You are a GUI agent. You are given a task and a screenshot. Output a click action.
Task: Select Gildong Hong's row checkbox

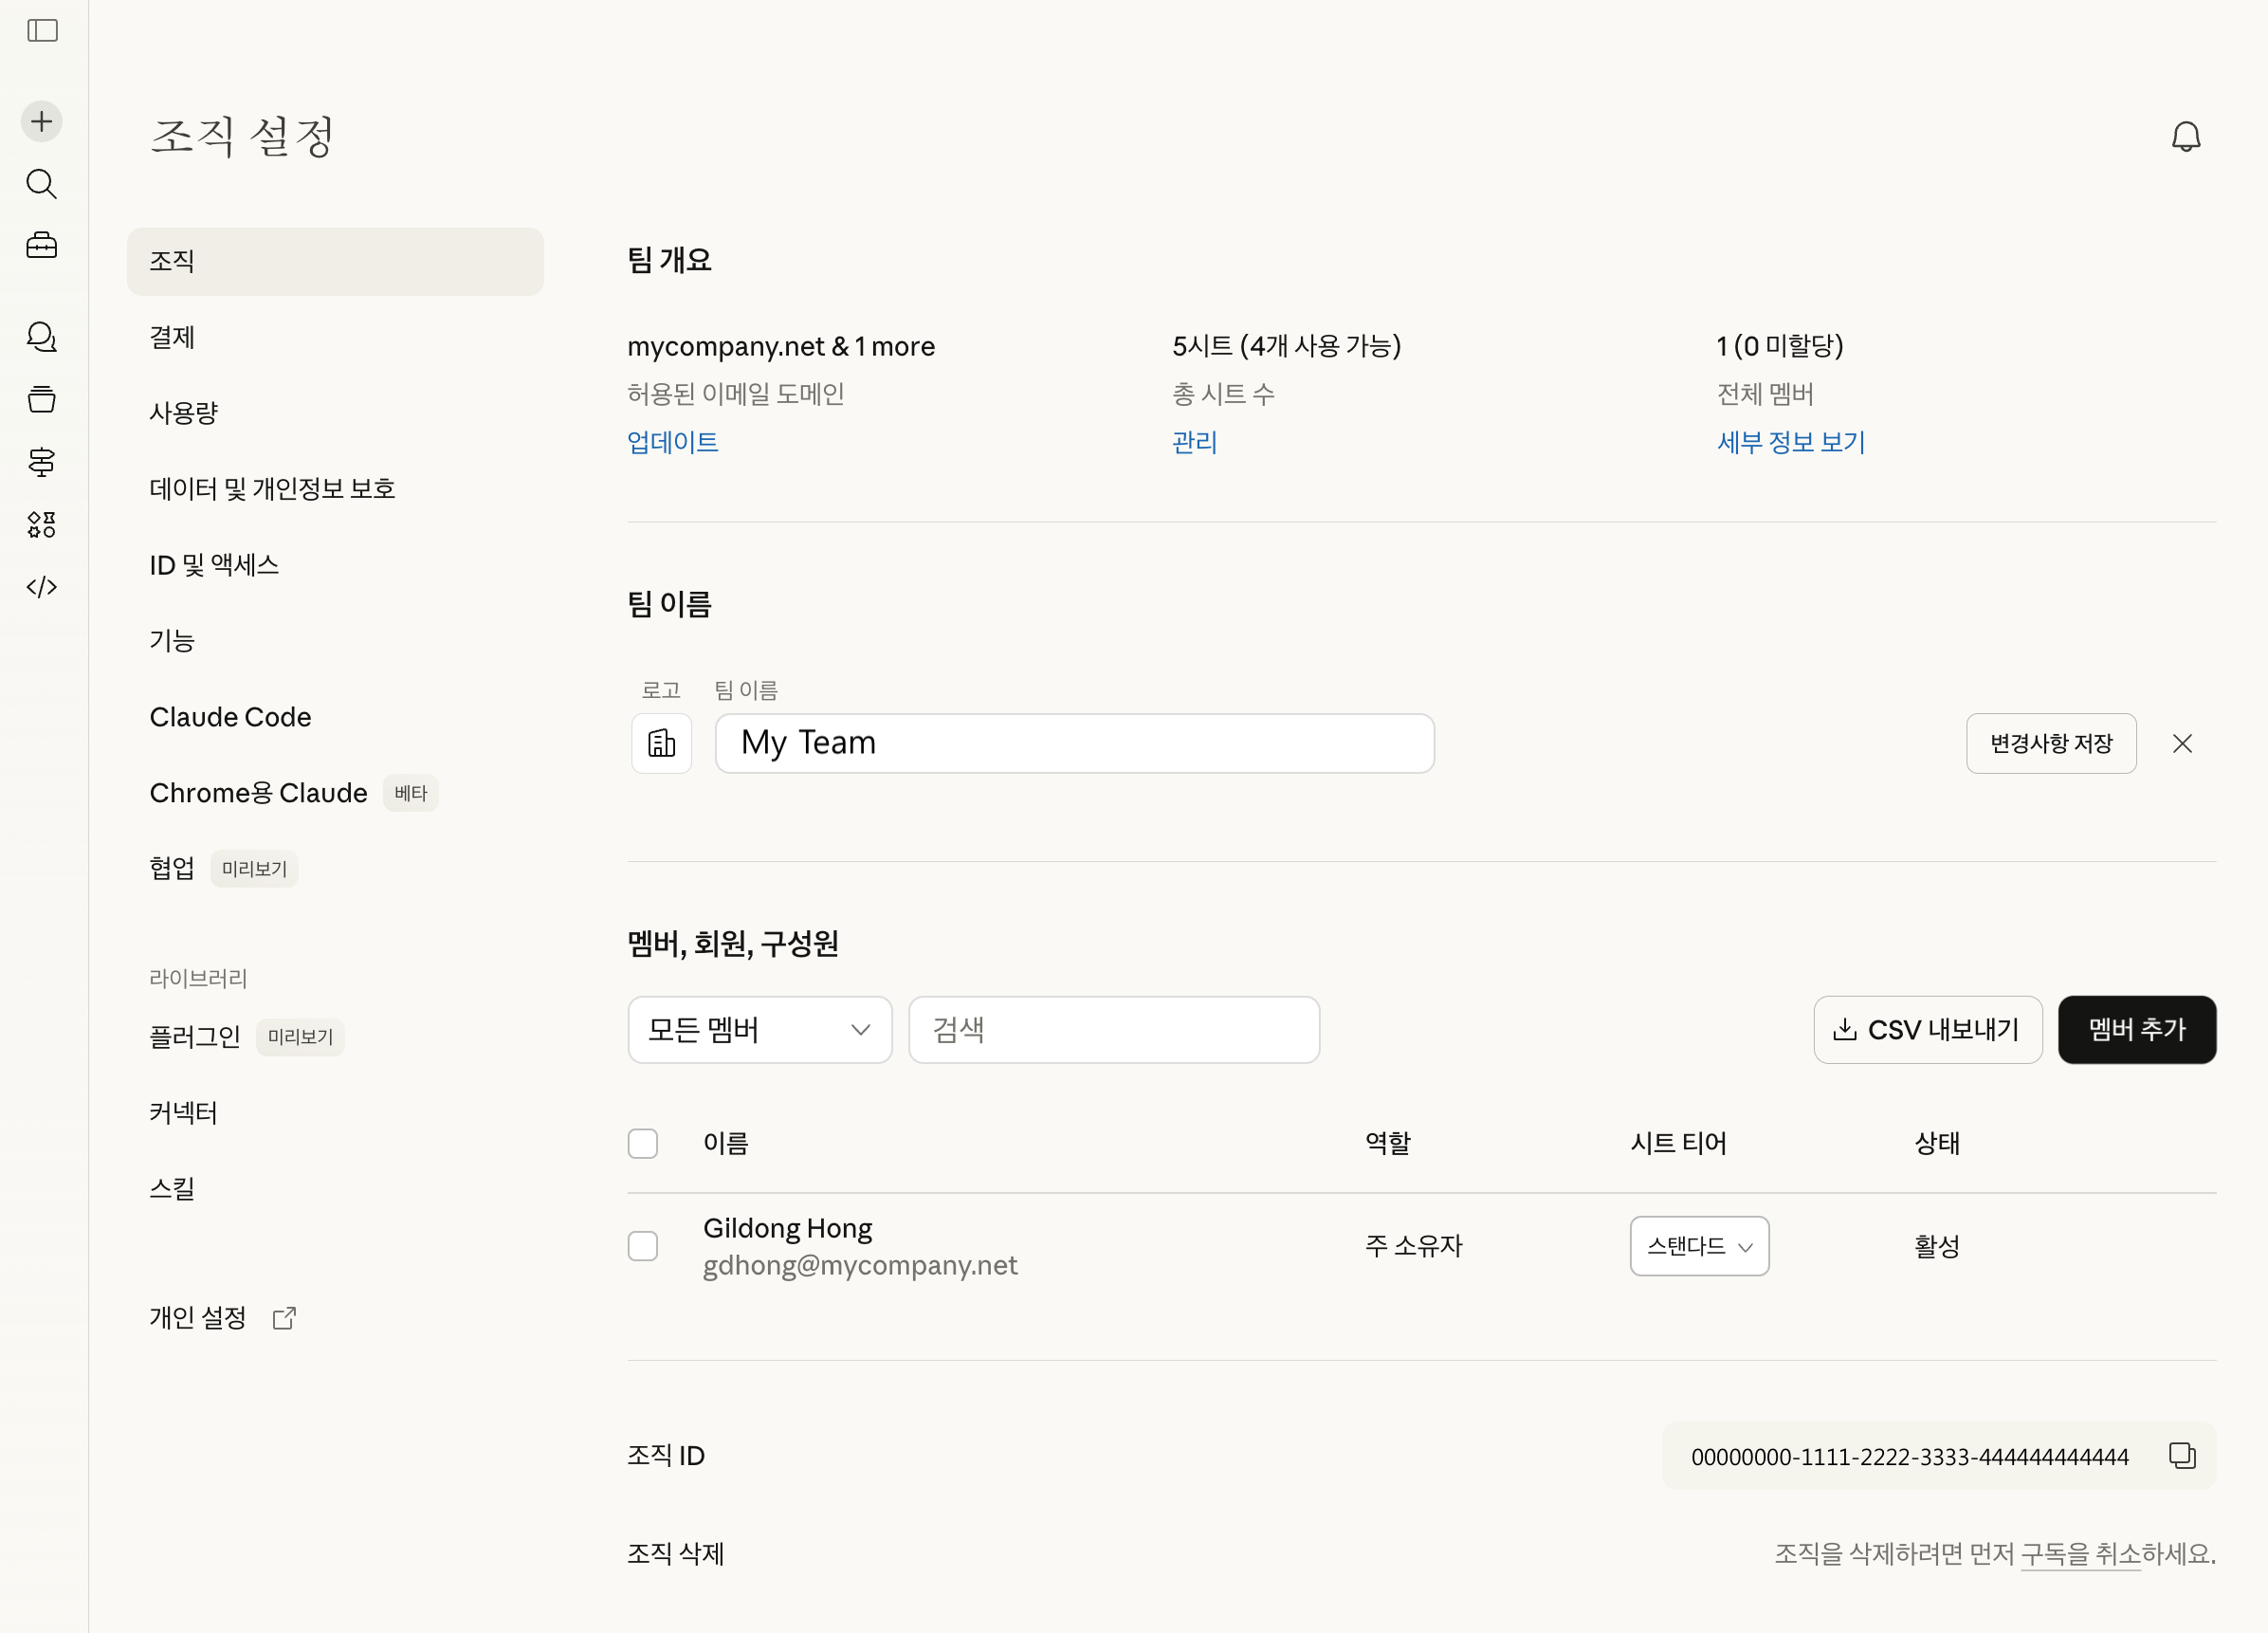[643, 1246]
